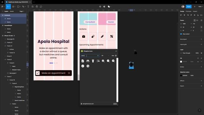This screenshot has height=115, width=204.
Task: Toggle the grid view in Phosphor plugin
Action: coord(116,56)
